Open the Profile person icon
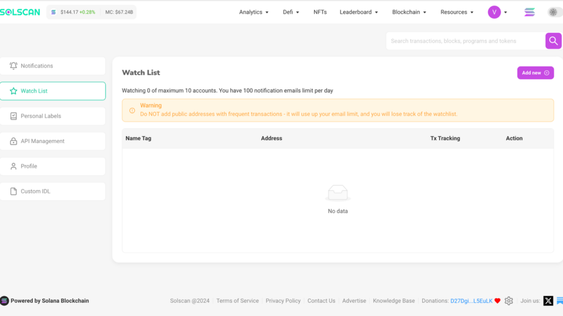 tap(13, 166)
